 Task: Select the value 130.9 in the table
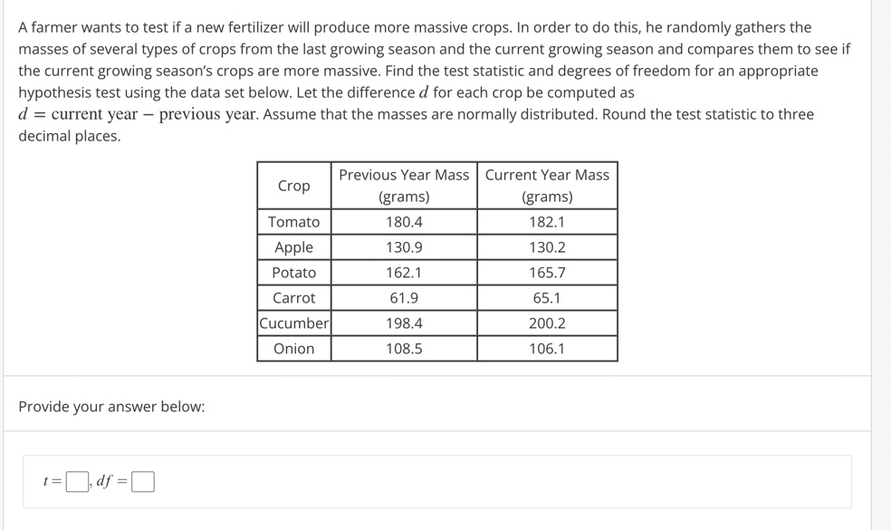click(405, 247)
